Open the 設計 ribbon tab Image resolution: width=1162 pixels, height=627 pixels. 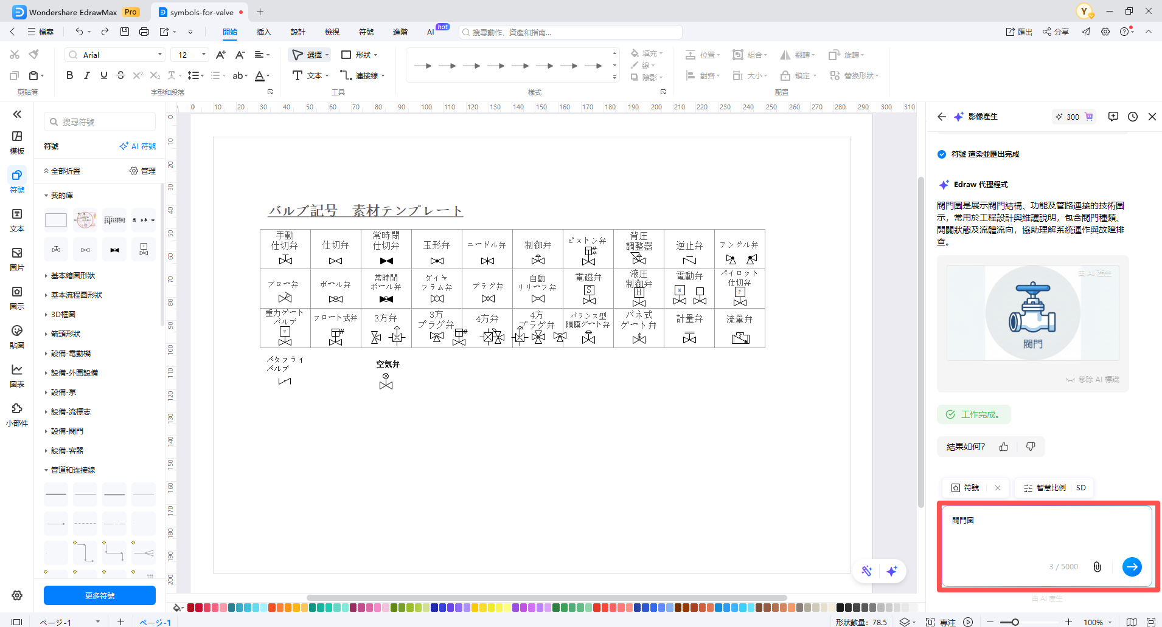[x=297, y=32]
